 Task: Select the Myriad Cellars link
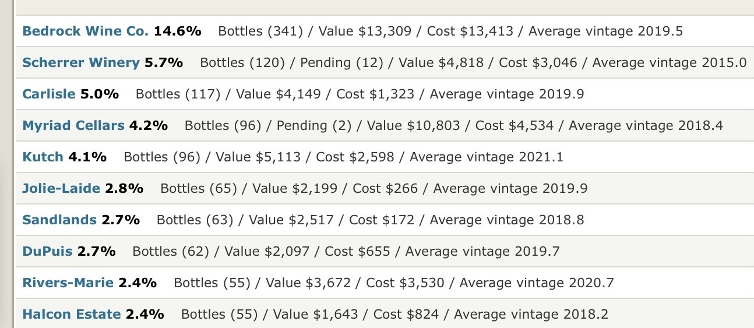[x=73, y=126]
